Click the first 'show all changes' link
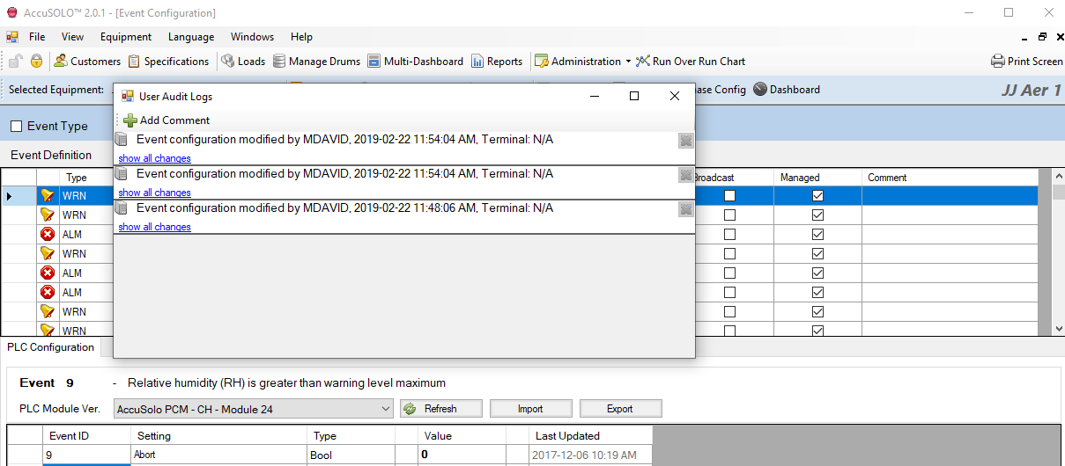 (x=154, y=158)
